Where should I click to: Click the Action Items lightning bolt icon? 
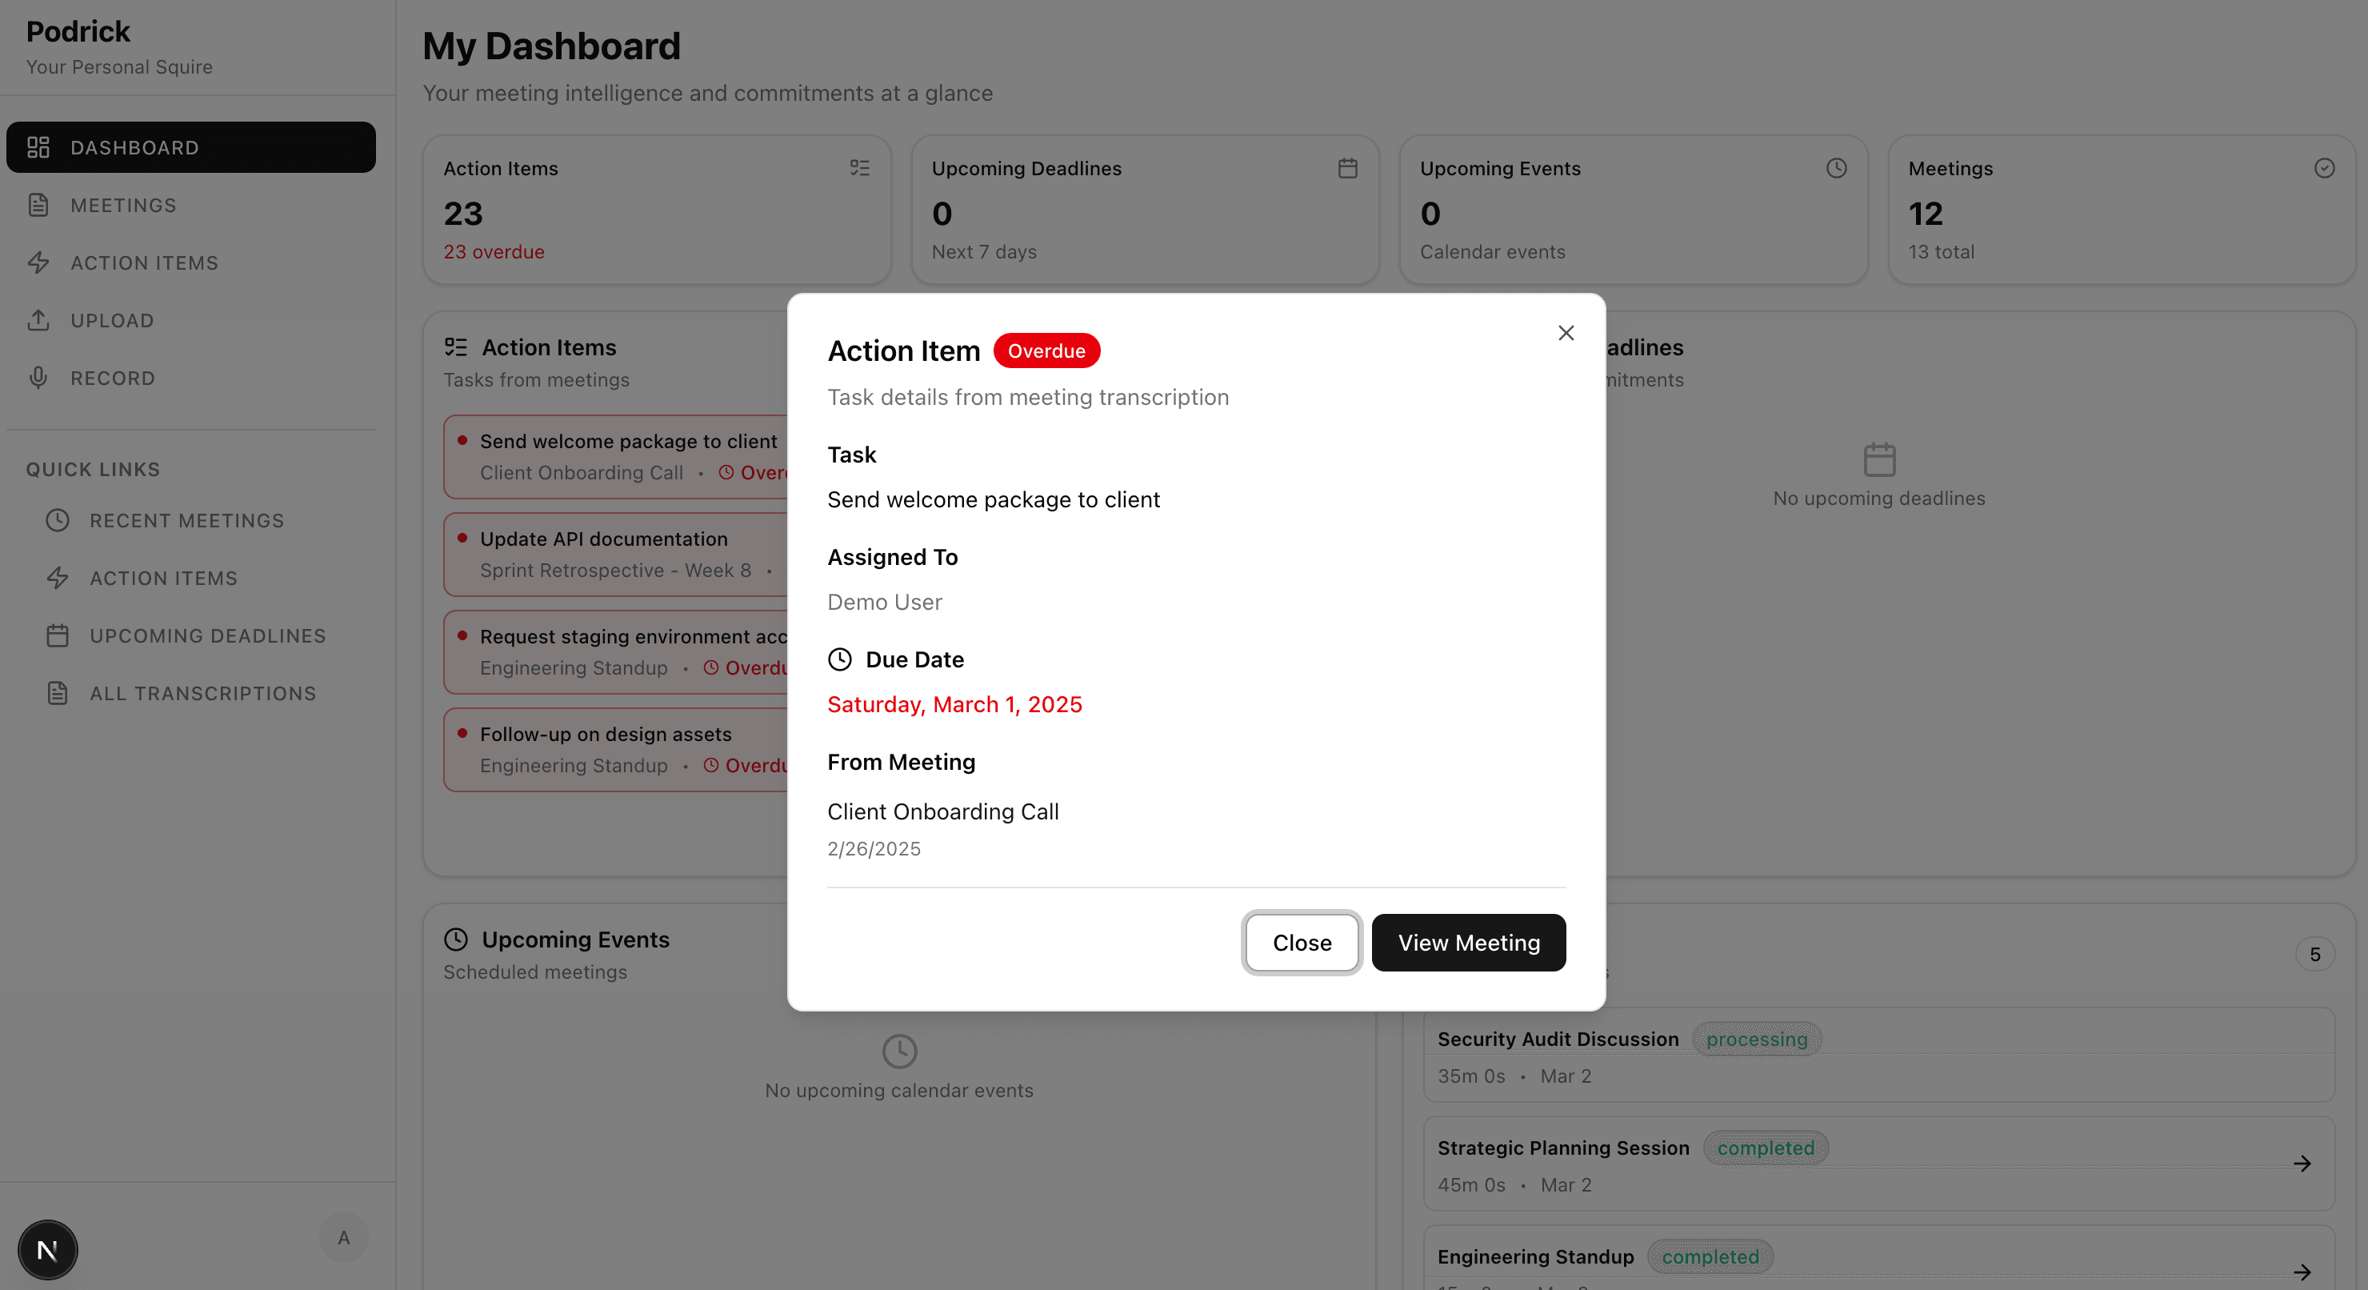(38, 263)
